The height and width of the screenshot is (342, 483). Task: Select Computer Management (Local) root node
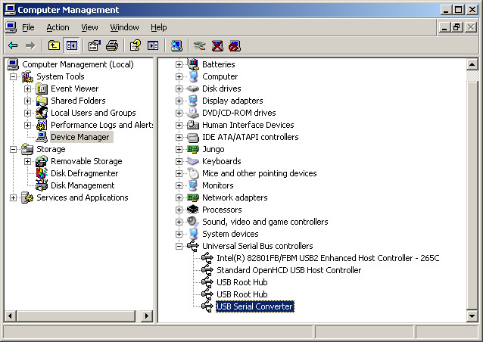[78, 64]
